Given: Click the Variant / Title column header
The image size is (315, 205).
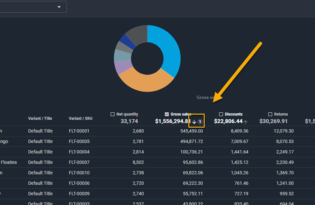Looking at the screenshot, I should click(40, 118).
